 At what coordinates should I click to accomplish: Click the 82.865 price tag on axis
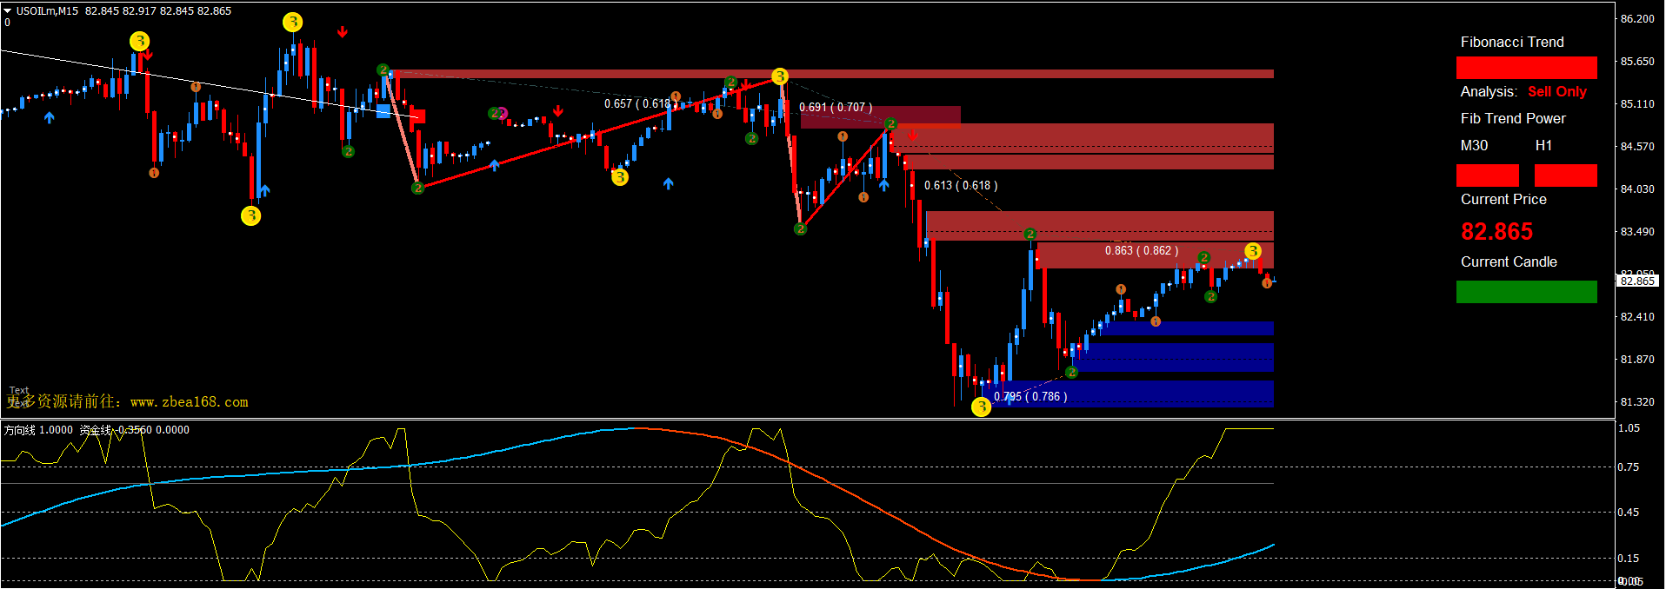tap(1637, 281)
